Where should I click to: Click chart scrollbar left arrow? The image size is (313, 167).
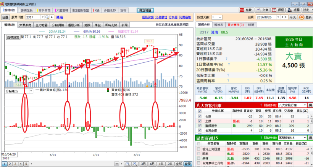click(31, 164)
